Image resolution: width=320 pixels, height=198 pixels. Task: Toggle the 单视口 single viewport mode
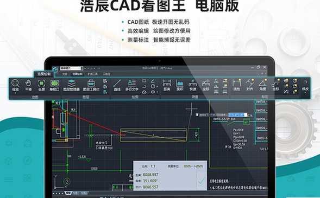tap(54, 85)
